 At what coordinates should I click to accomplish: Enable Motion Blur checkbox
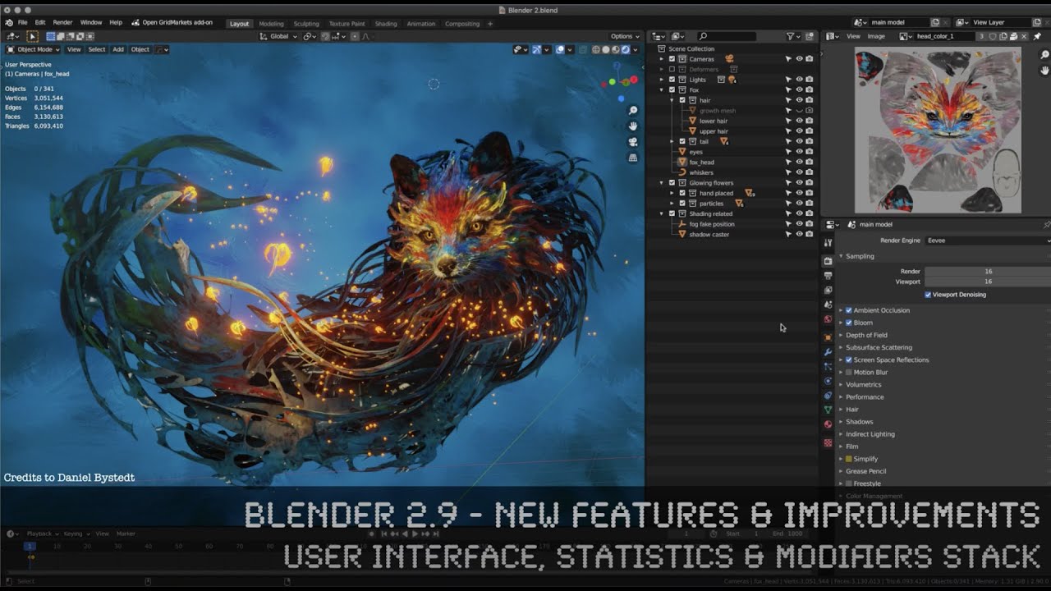(x=849, y=372)
